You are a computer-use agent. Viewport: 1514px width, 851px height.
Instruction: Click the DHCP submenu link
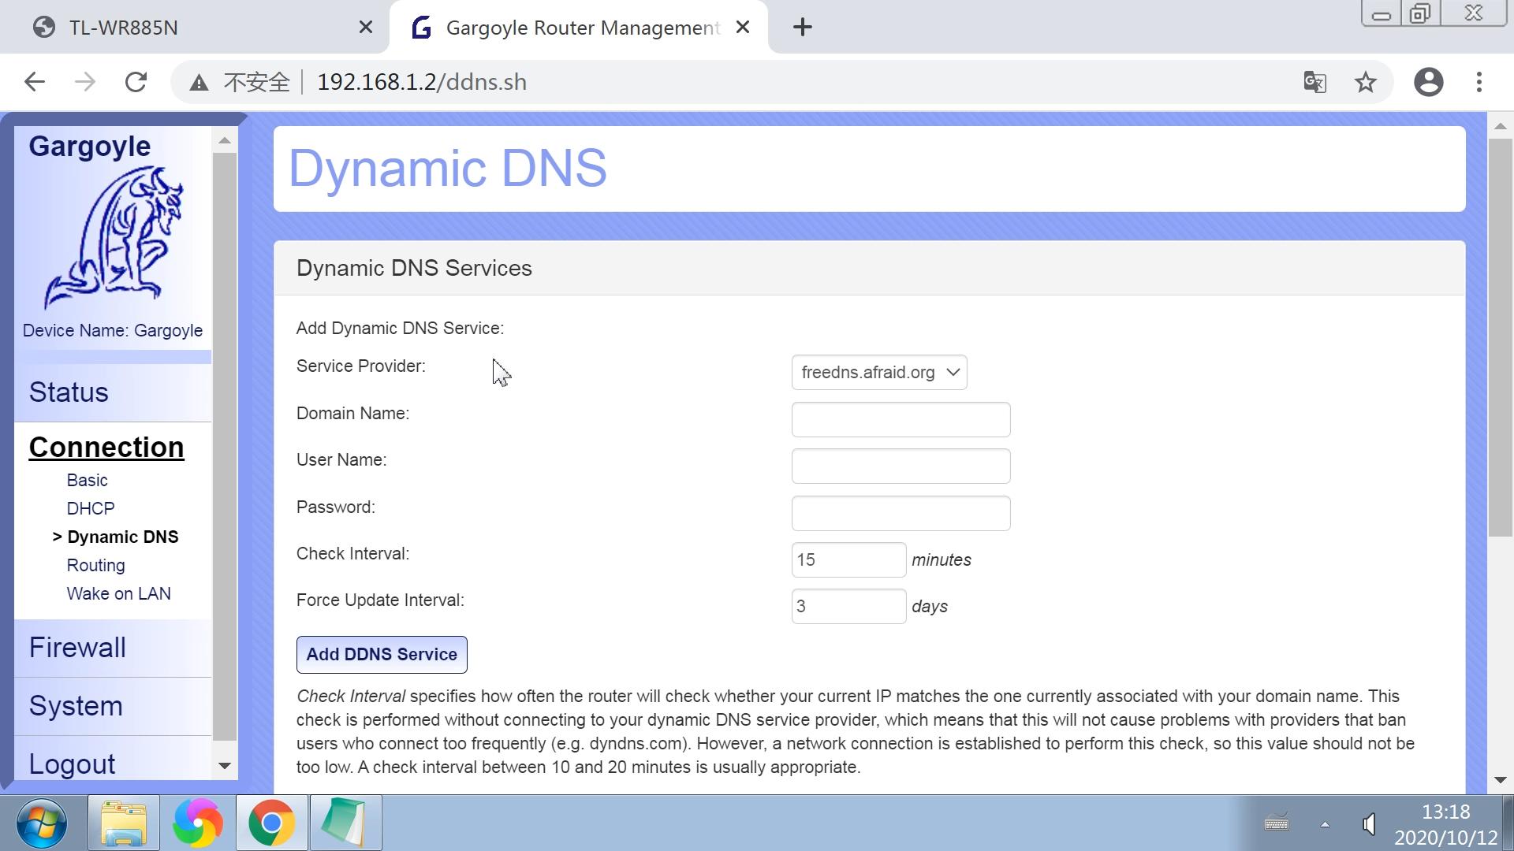click(91, 508)
